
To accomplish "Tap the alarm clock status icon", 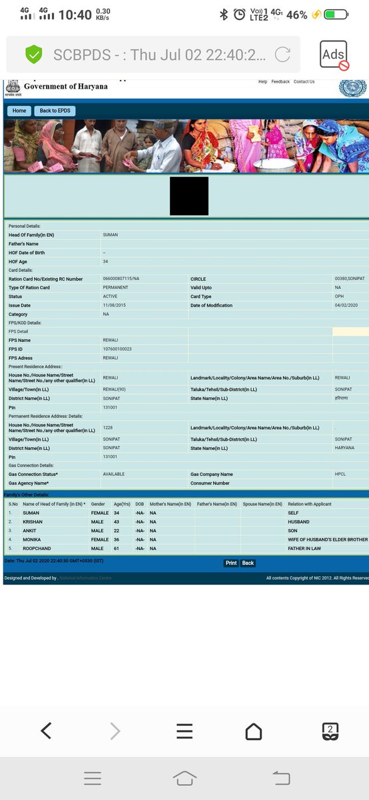I will [x=240, y=14].
